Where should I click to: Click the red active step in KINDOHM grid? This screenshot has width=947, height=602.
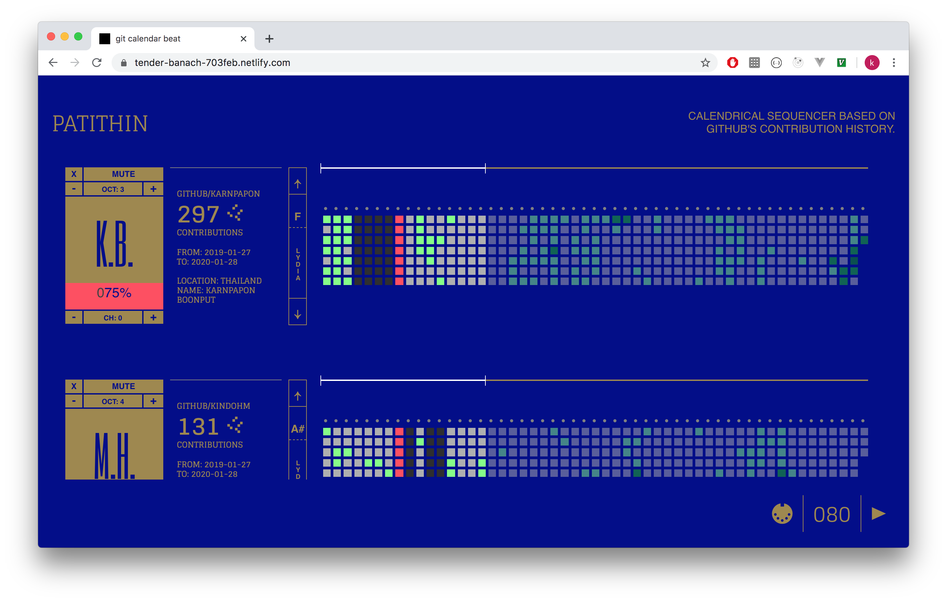click(399, 452)
